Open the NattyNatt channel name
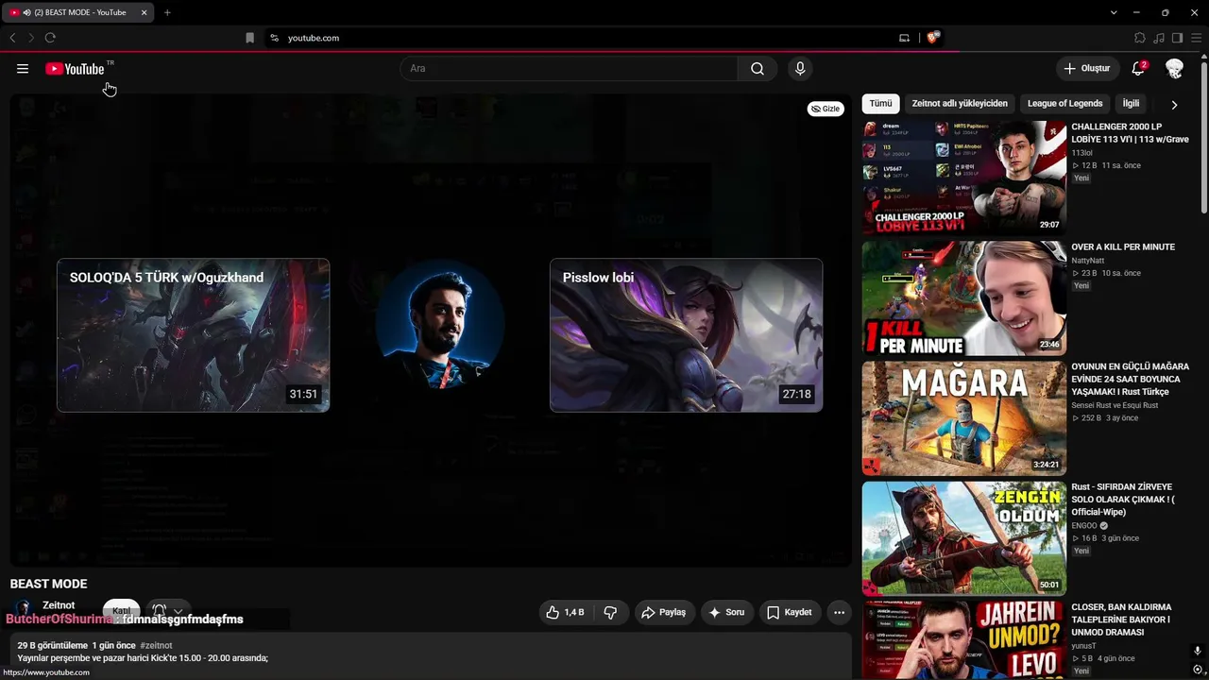The width and height of the screenshot is (1209, 680). click(1087, 261)
